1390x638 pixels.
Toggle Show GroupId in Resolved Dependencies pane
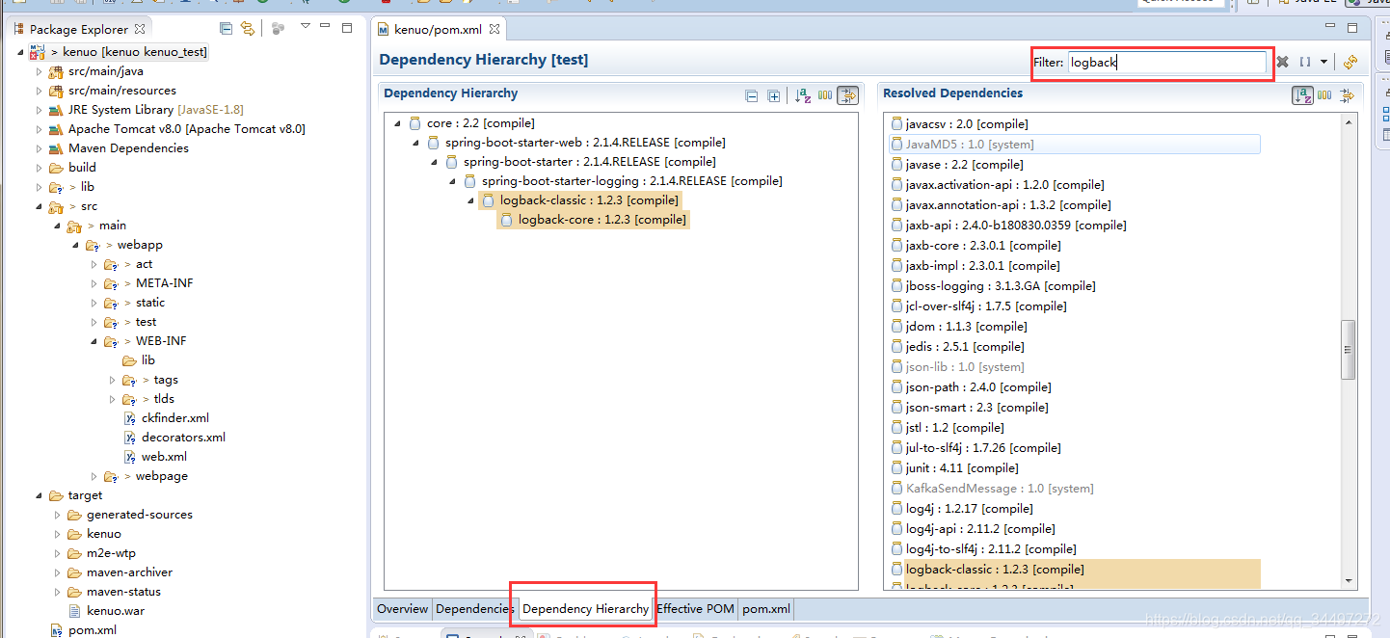pos(1324,94)
